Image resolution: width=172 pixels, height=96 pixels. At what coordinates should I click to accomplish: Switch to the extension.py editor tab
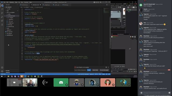[24, 5]
